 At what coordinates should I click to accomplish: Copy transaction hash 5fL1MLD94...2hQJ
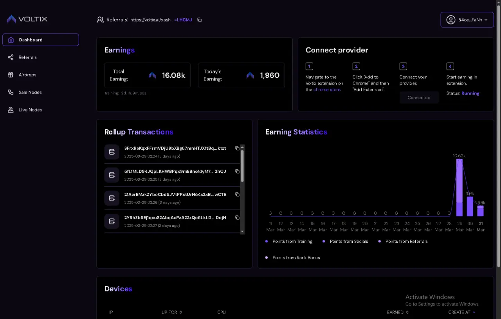point(237,171)
